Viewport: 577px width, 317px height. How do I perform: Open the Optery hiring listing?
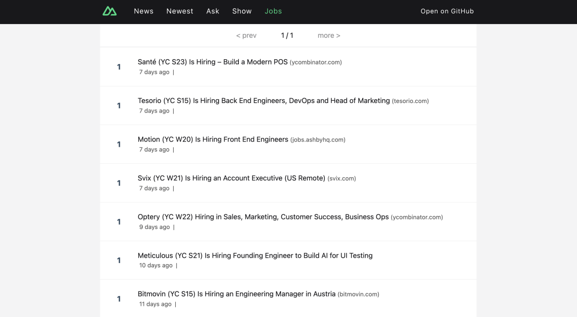tap(263, 217)
